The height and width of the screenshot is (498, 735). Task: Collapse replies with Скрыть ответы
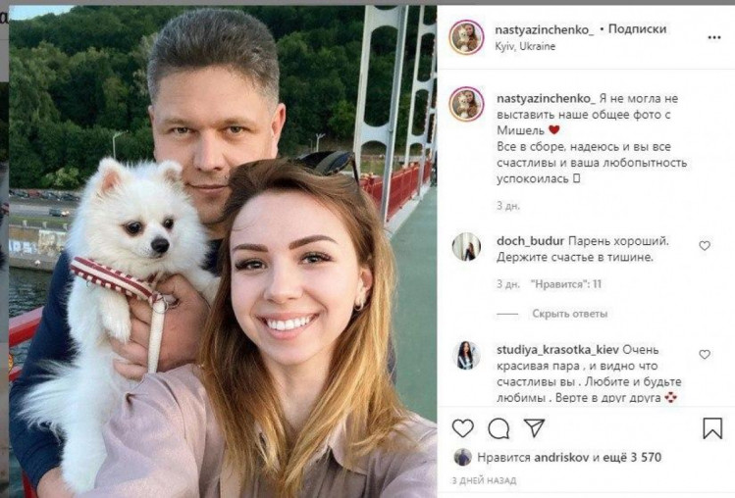(x=569, y=314)
